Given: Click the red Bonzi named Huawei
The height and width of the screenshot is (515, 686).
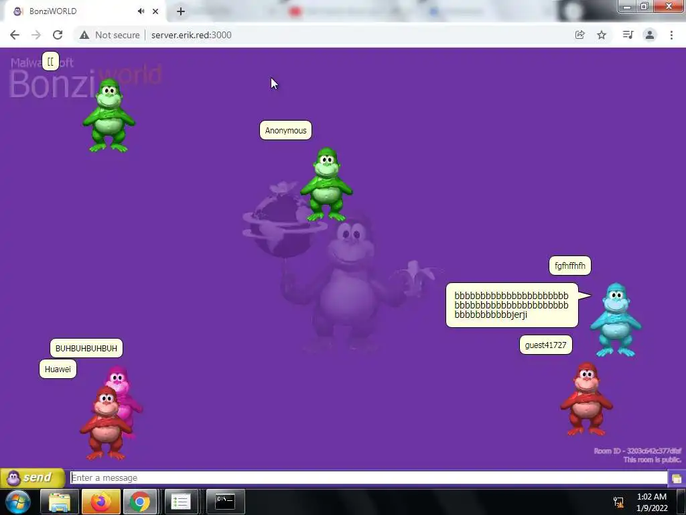Looking at the screenshot, I should pos(106,423).
